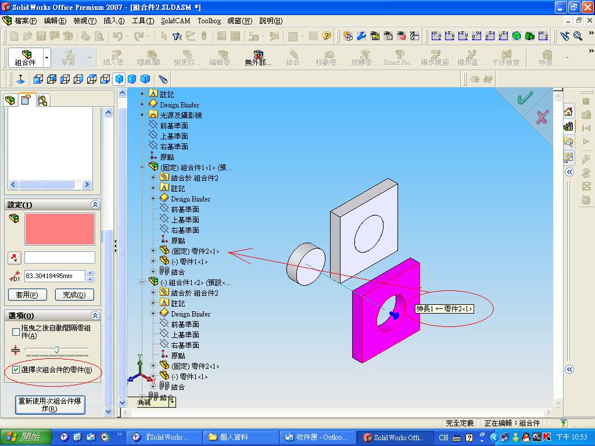Select the Shaded With Edges display icon
The width and height of the screenshot is (595, 446).
coord(119,79)
